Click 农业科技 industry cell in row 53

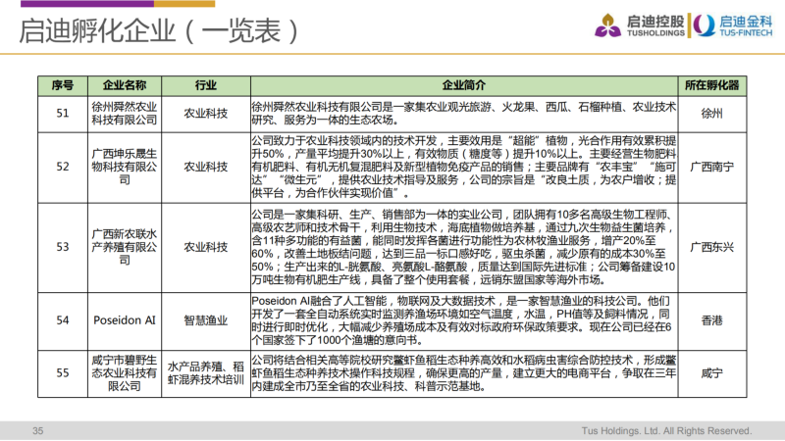point(206,247)
